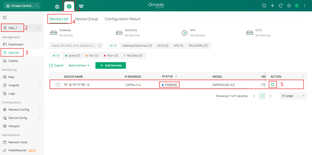
Task: Sort by the DEVICE NAME column header
Action: tap(73, 76)
